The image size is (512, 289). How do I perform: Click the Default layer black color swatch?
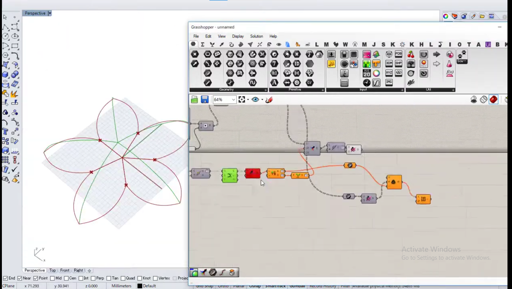[139, 286]
